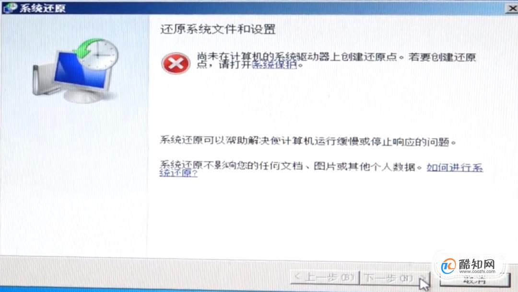Close the 系统还原 dialog window
The width and height of the screenshot is (518, 292).
(x=512, y=8)
